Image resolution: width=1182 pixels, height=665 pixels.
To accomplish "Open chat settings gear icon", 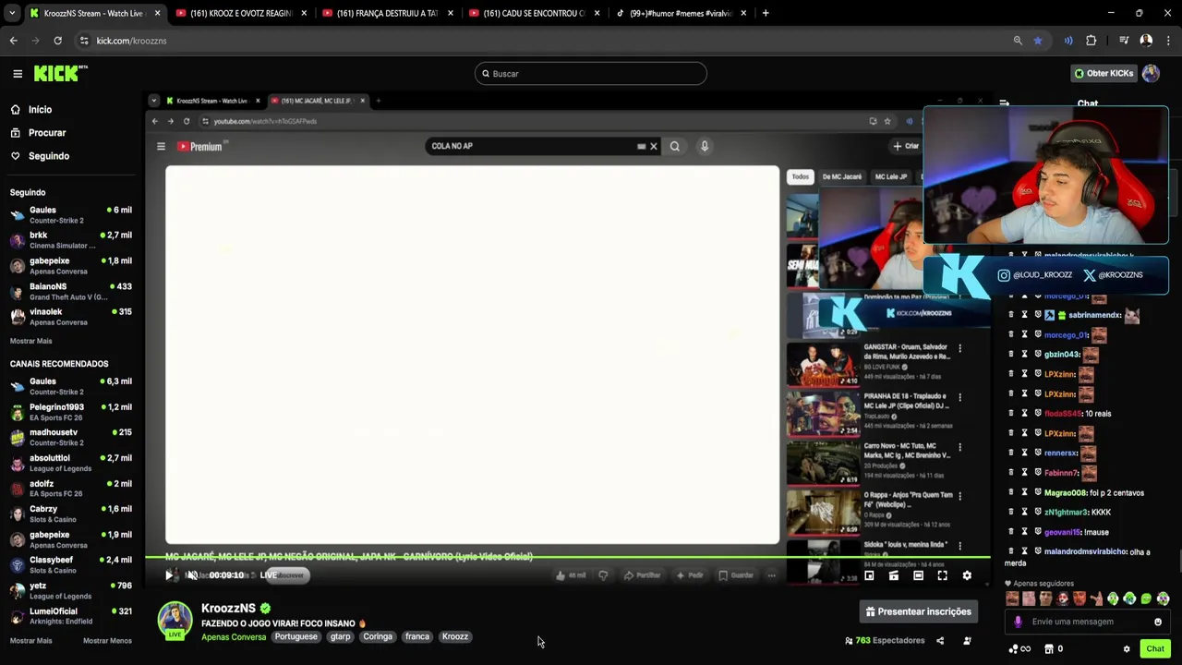I will (x=1127, y=649).
